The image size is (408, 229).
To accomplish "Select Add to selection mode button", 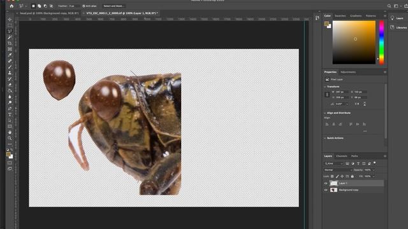I will tap(40, 6).
